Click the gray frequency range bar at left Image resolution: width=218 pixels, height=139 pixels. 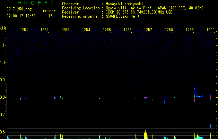(x=7, y=98)
